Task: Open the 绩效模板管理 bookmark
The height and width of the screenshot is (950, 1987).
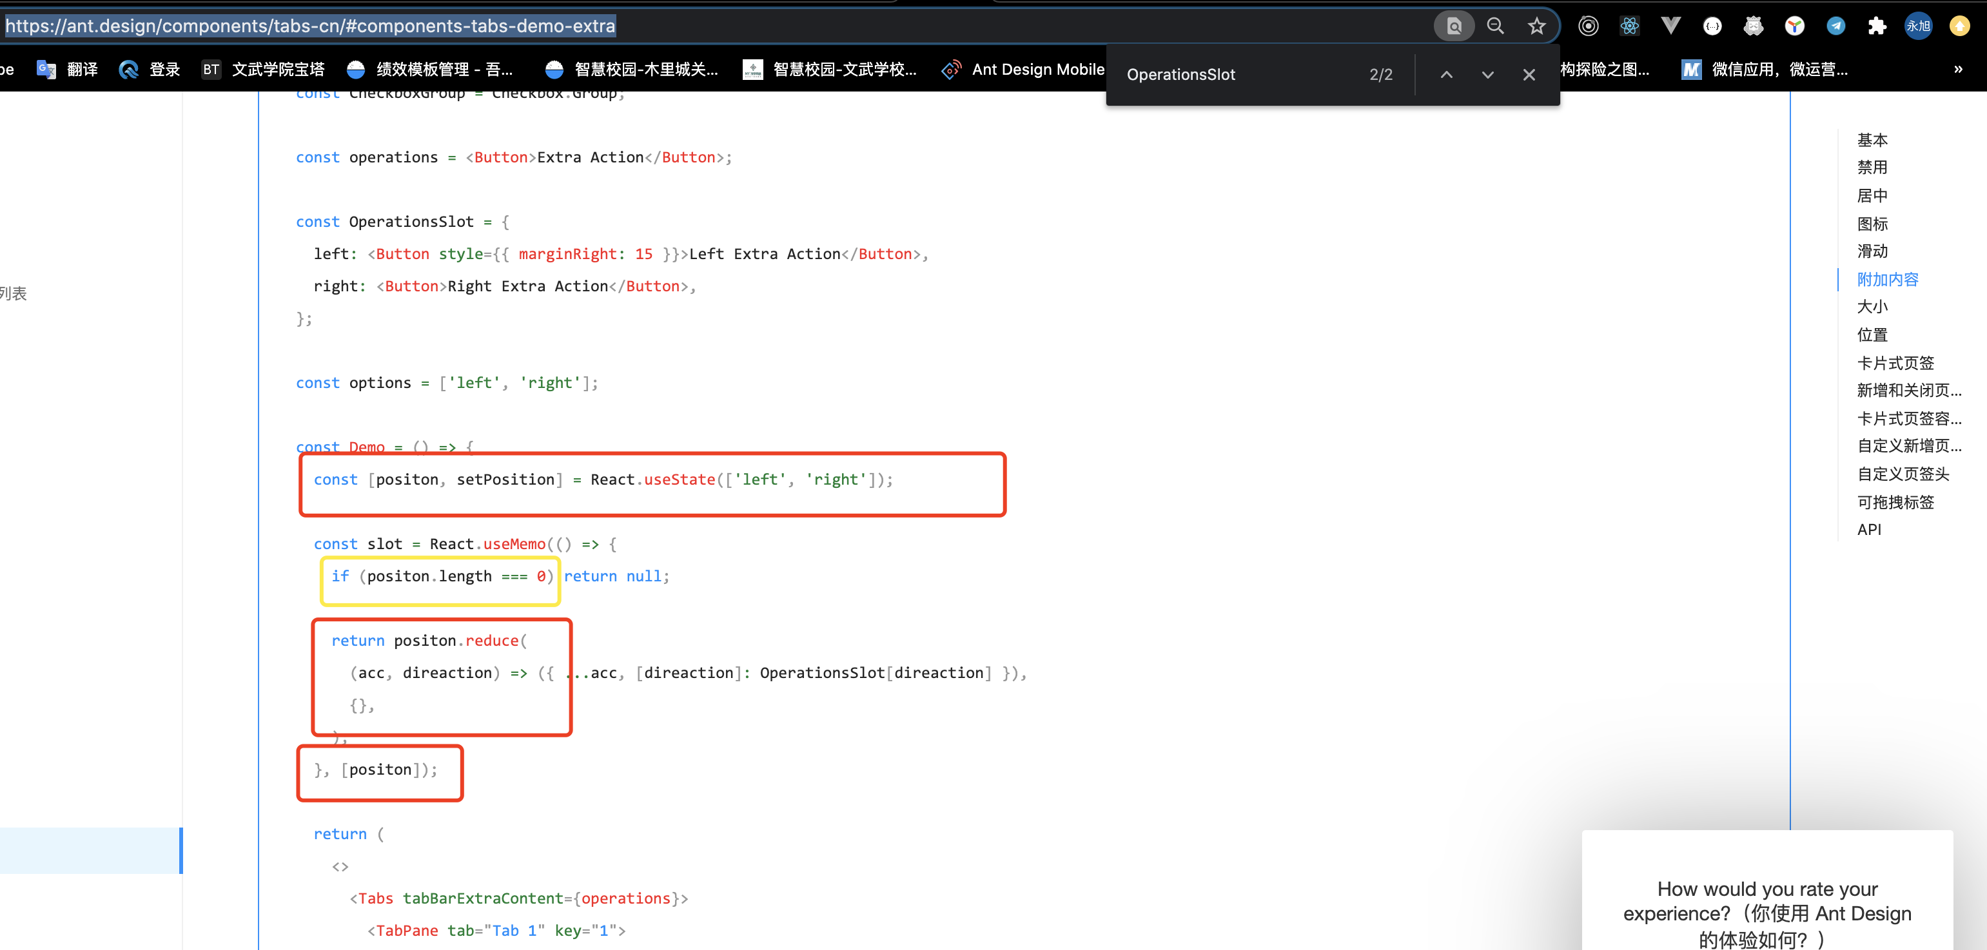Action: point(429,70)
